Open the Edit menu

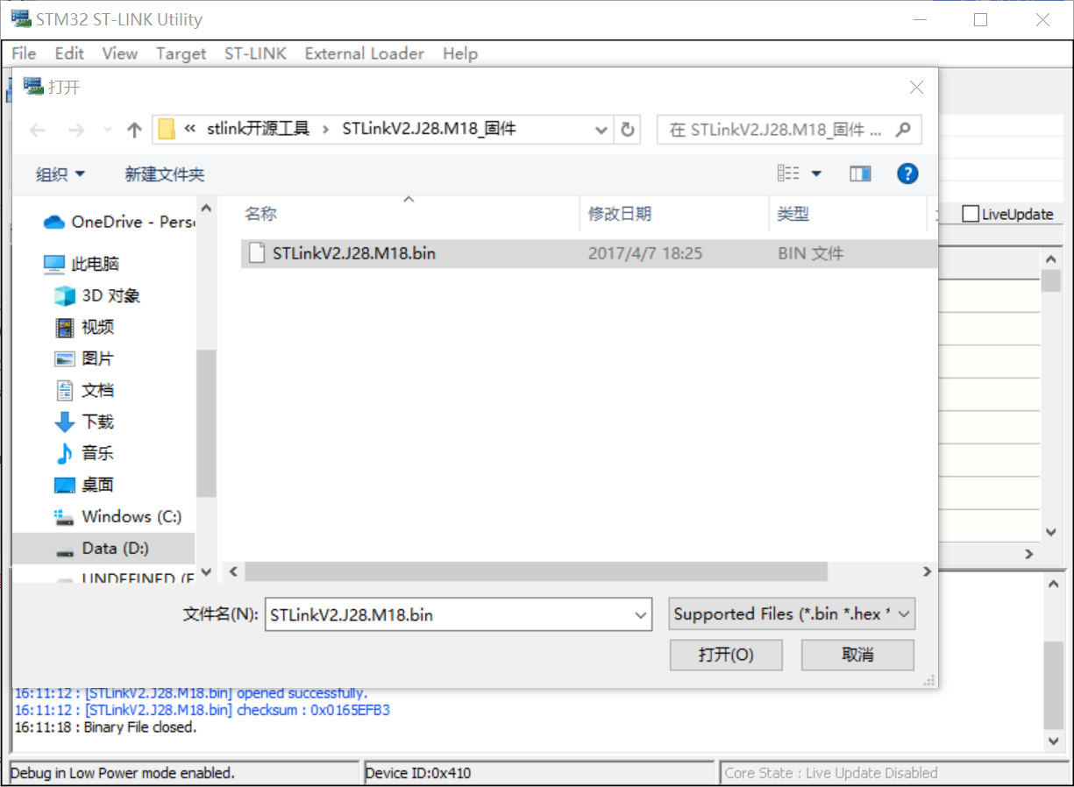coord(69,53)
